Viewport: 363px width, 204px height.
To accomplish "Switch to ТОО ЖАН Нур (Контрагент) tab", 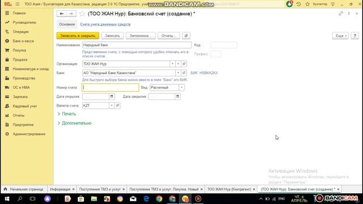I will click(229, 189).
